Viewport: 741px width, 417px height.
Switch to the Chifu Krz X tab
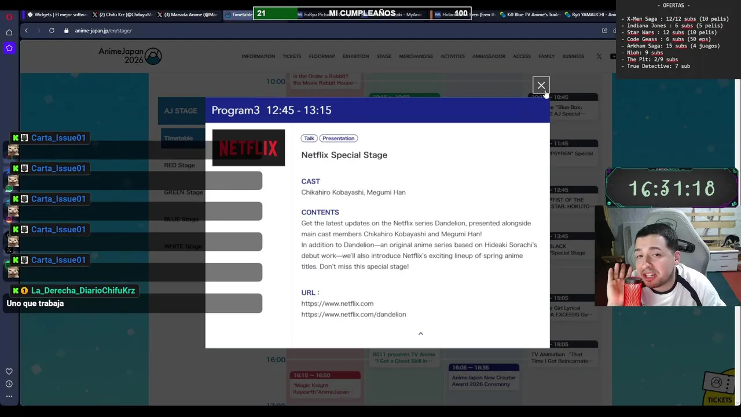122,14
